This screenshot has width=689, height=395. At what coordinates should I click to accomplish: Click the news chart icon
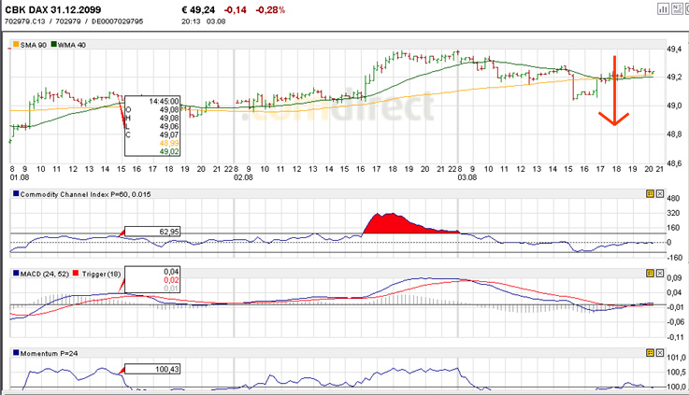click(x=677, y=8)
